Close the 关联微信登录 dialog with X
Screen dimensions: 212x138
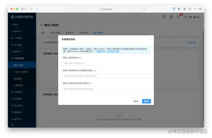coord(150,39)
